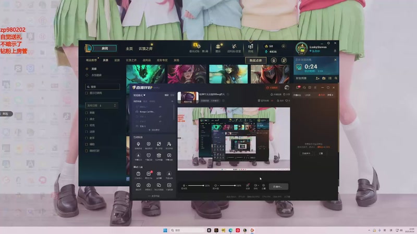Open the 发布日期 sort dropdown

101,106
